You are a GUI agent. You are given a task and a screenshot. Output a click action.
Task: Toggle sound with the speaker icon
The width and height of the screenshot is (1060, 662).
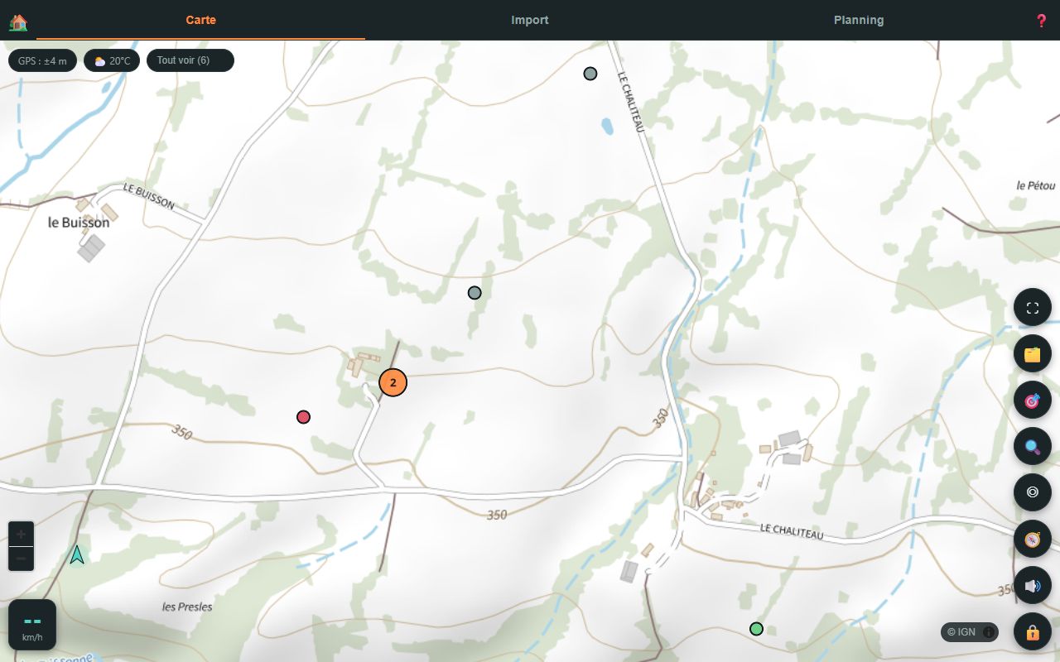coord(1033,586)
